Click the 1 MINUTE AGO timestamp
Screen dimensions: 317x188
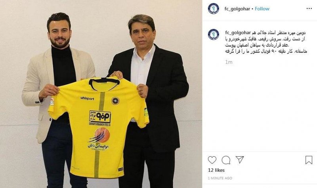tap(220, 178)
